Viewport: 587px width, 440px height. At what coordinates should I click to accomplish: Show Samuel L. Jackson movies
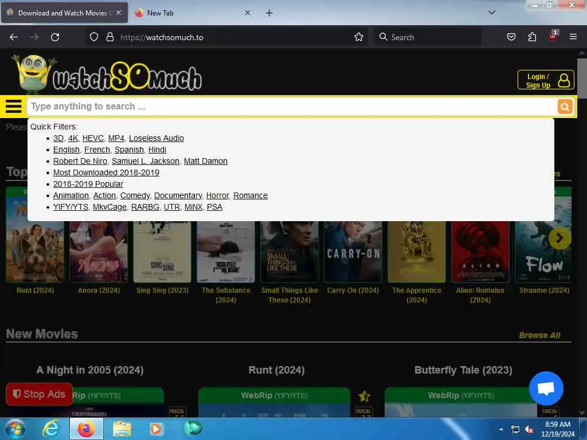coord(145,161)
